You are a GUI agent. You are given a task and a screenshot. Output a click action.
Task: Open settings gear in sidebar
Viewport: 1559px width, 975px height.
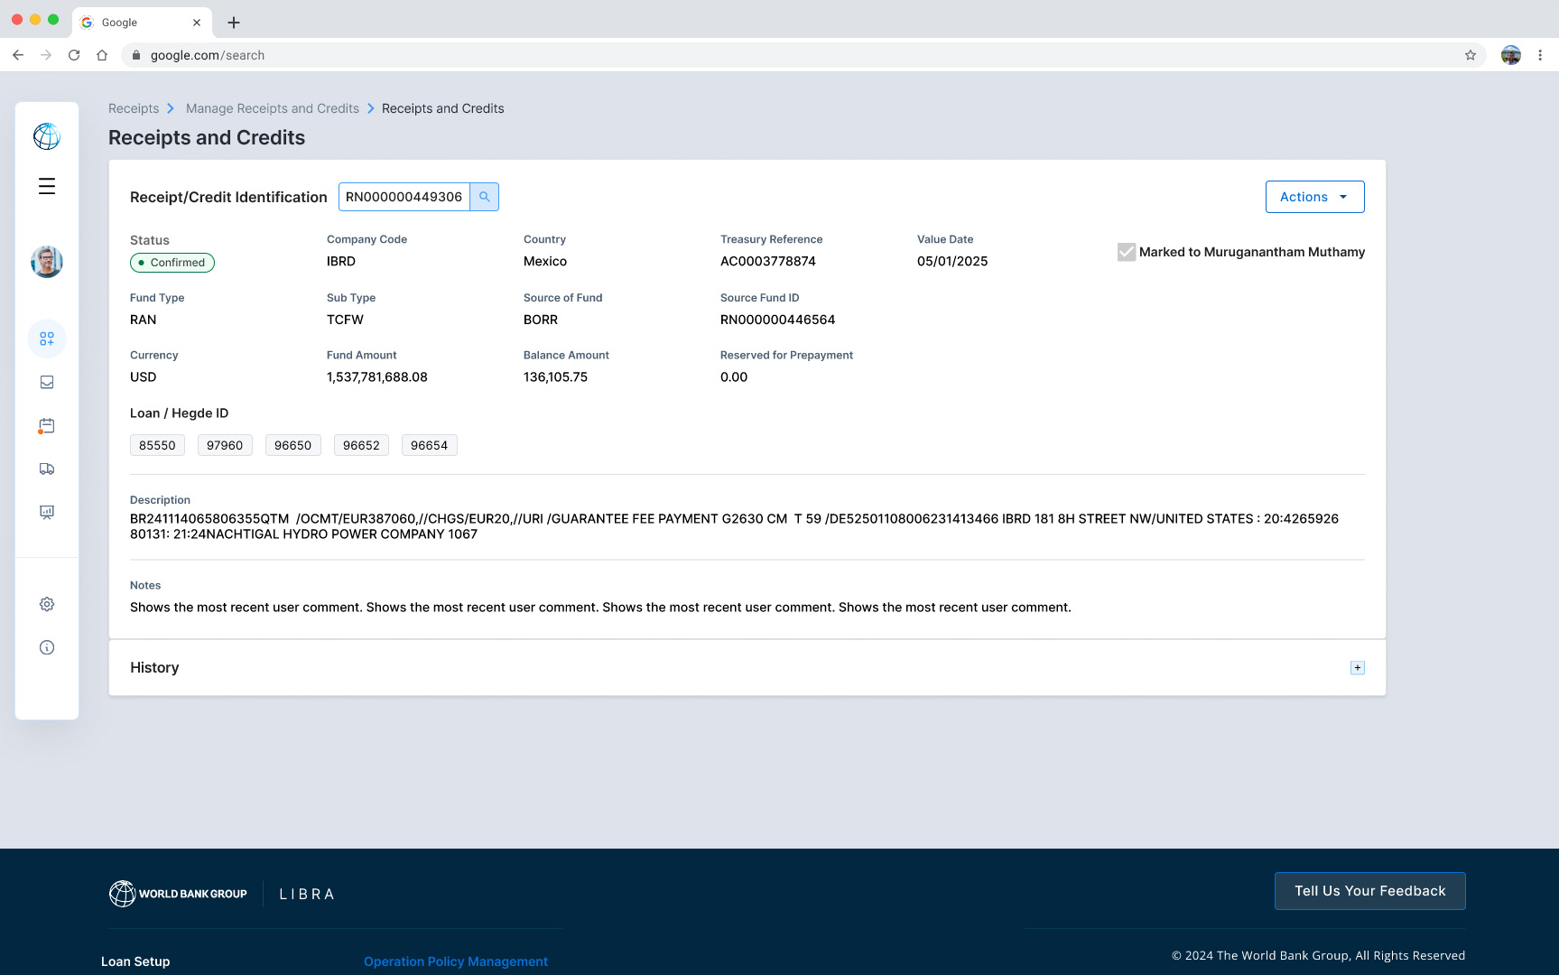click(x=47, y=604)
